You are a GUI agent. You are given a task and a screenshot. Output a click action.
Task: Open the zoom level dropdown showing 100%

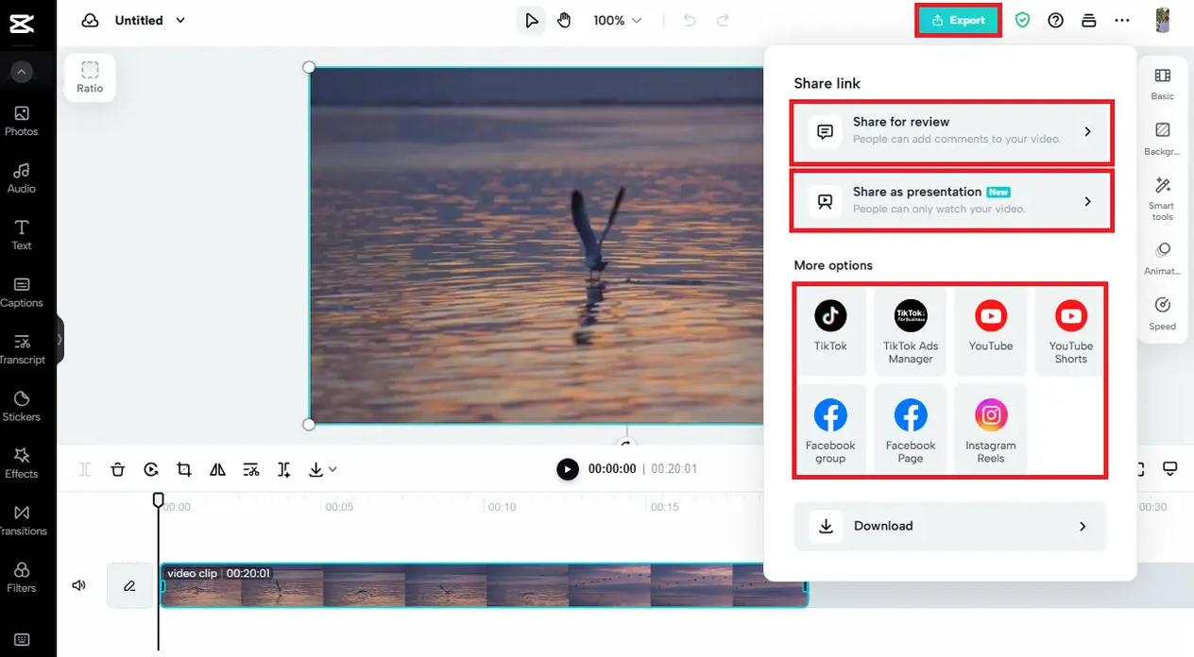[x=618, y=19]
